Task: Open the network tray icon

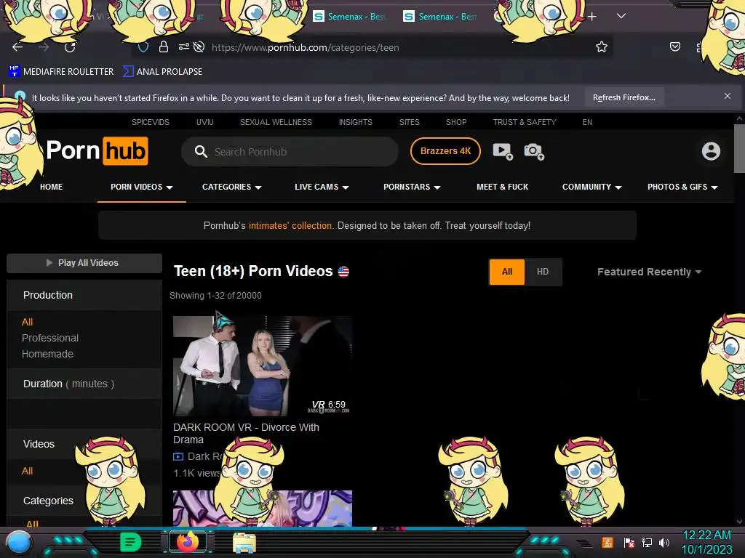Action: (647, 542)
